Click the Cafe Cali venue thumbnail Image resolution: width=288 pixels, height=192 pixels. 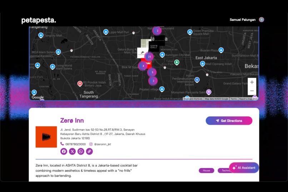pos(154,46)
